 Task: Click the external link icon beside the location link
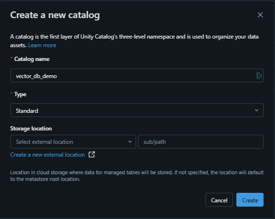(x=92, y=154)
